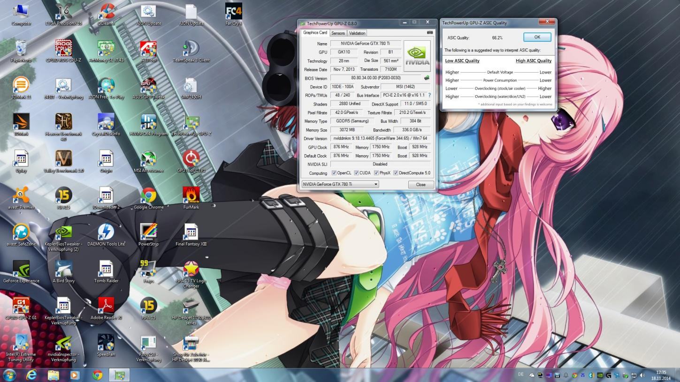Launch Google Chrome desktop shortcut
The image size is (680, 382).
[148, 198]
